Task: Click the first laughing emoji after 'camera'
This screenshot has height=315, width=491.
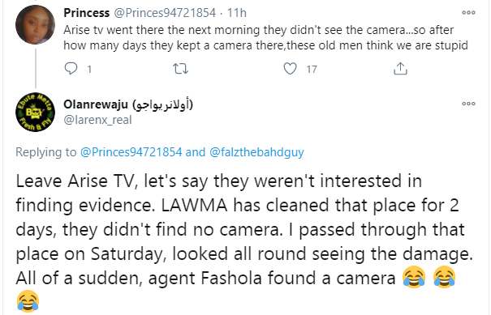Action: 414,277
